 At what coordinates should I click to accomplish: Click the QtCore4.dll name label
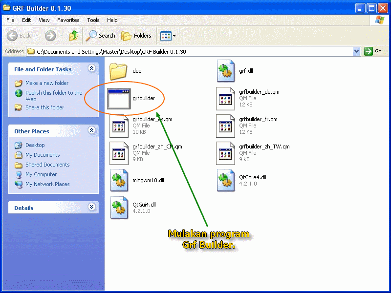(253, 177)
